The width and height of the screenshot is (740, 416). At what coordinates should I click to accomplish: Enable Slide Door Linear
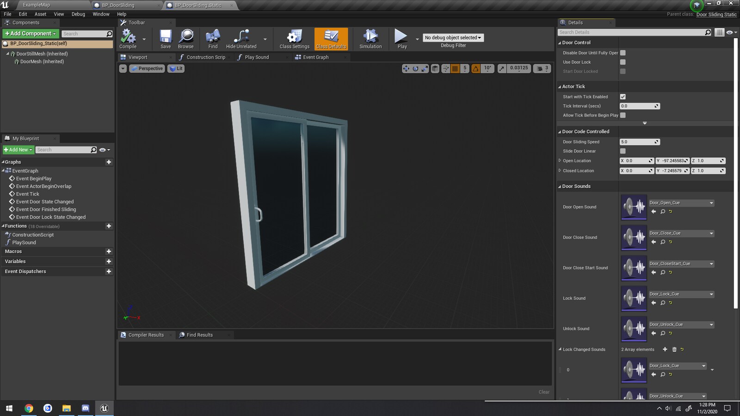(623, 151)
